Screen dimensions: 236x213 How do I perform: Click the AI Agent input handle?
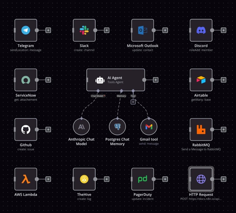(87, 80)
